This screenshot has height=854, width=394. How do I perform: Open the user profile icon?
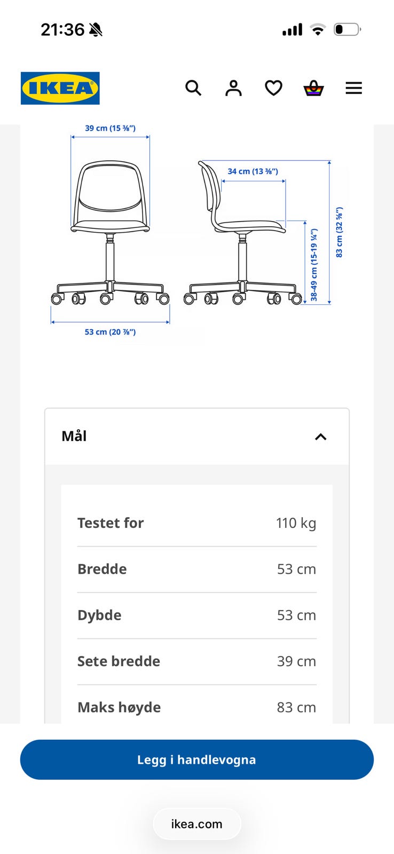coord(233,88)
